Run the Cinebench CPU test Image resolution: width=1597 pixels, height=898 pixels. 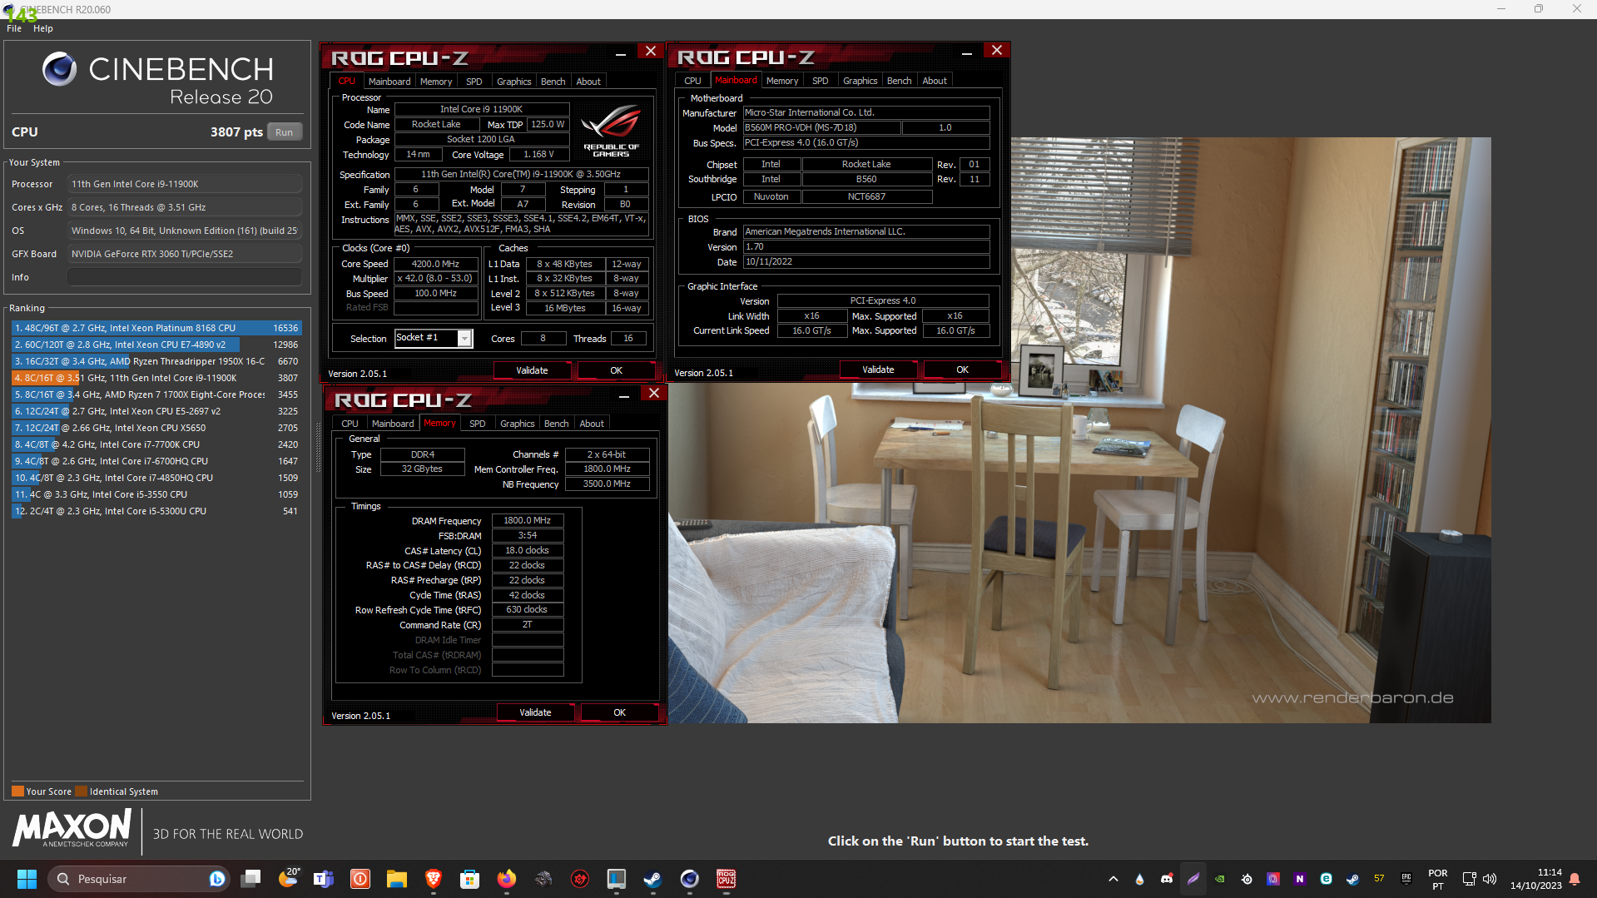(x=284, y=132)
